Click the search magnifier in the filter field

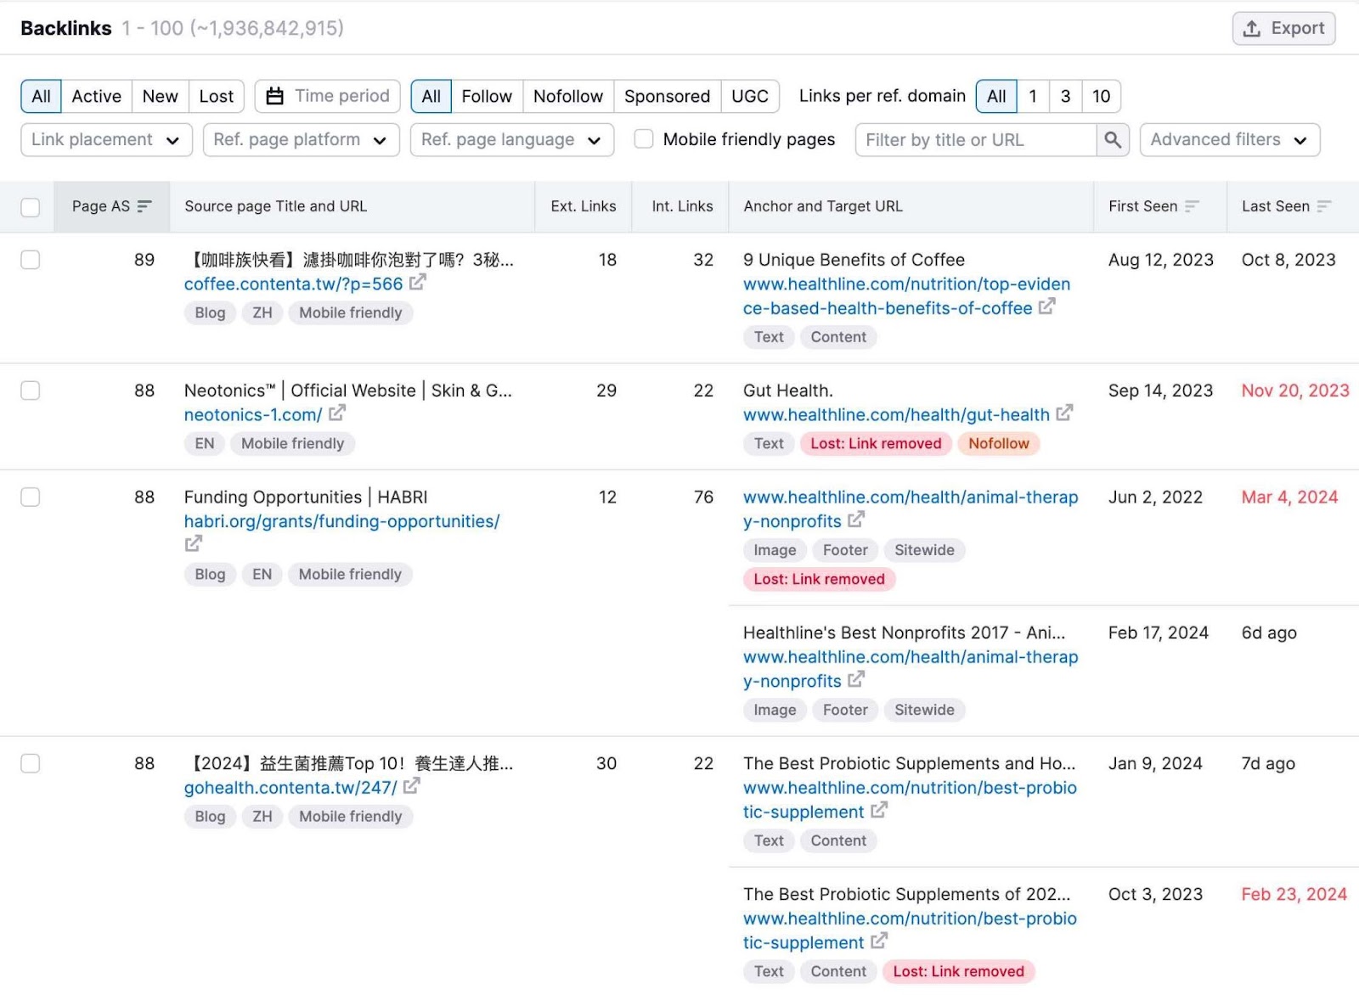click(1113, 139)
